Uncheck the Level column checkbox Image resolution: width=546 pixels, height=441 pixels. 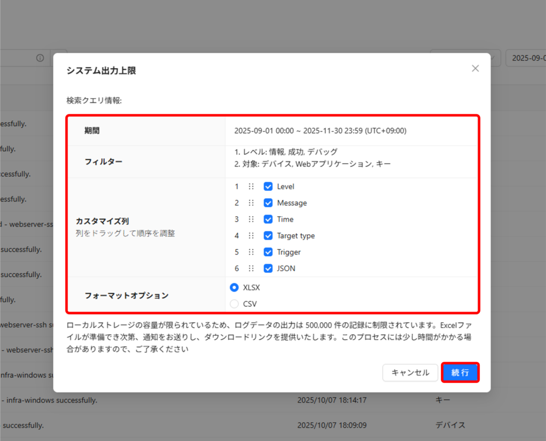pos(268,186)
